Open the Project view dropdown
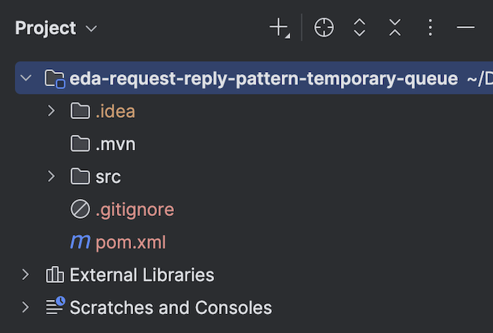The height and width of the screenshot is (333, 493). pyautogui.click(x=56, y=28)
